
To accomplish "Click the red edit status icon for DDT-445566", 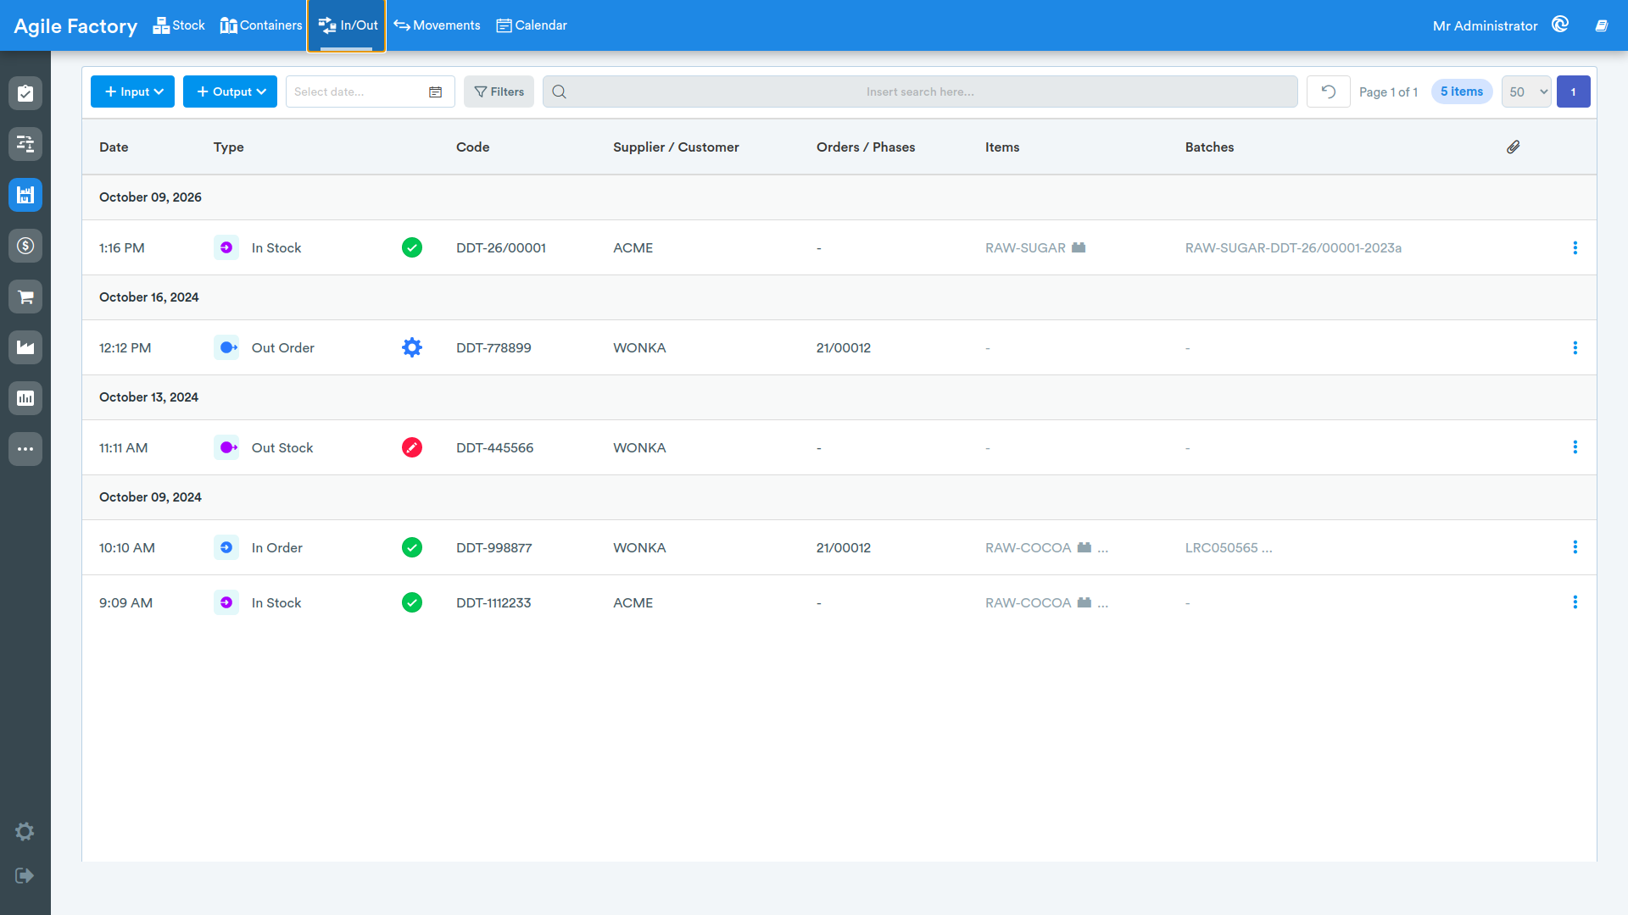I will pos(412,447).
